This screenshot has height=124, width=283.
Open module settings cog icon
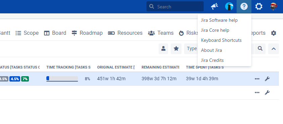[x=274, y=33]
